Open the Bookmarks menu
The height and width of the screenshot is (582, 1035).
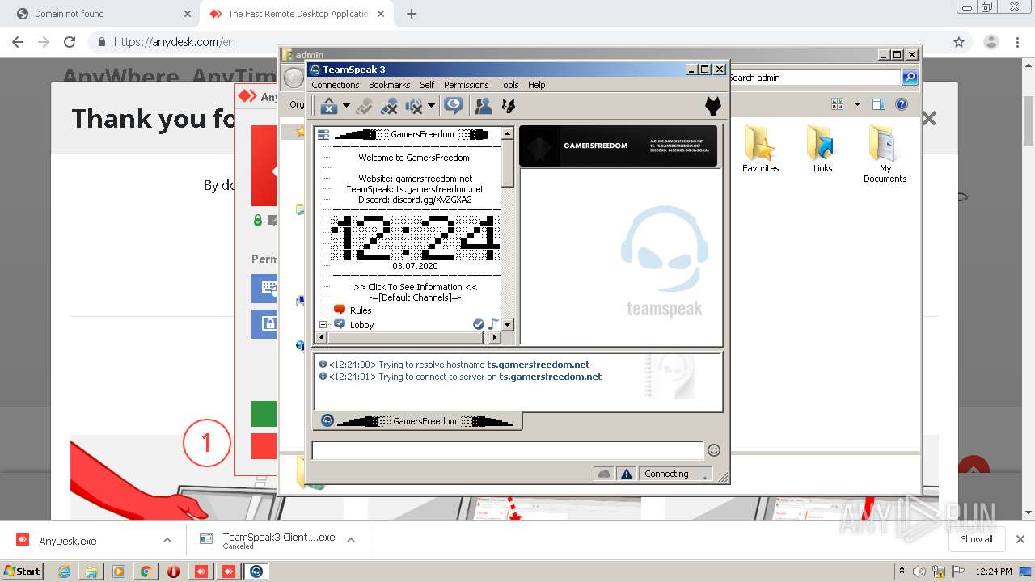(389, 85)
